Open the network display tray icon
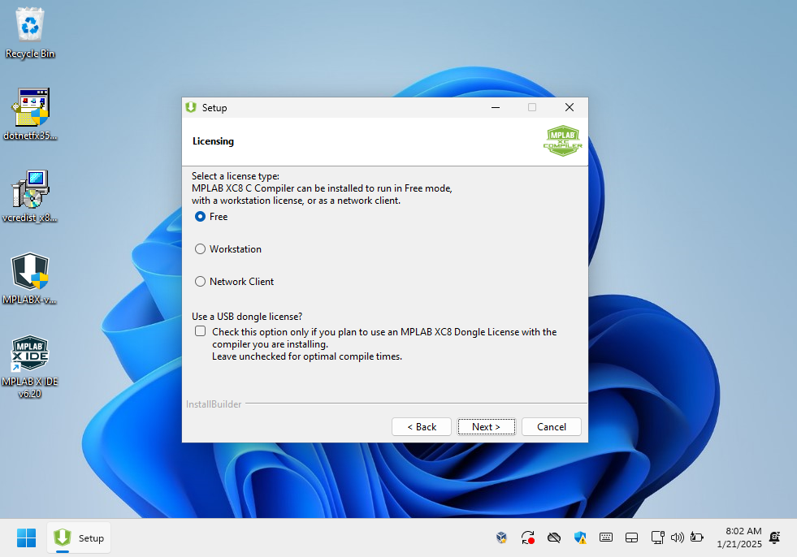Image resolution: width=797 pixels, height=557 pixels. tap(658, 538)
